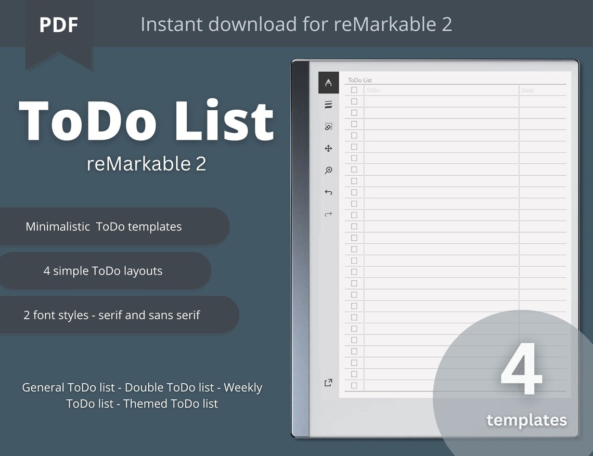Open the export/share icon at sidebar bottom
The height and width of the screenshot is (456, 593).
click(328, 382)
